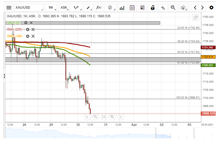Expand the 1H timeframe dropdown
The width and height of the screenshot is (221, 141).
51,8
